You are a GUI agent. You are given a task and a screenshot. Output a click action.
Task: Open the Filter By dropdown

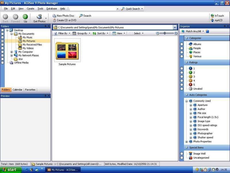[62, 33]
